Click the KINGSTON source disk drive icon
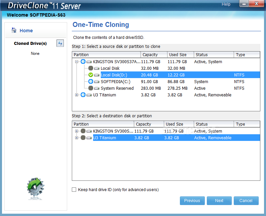This screenshot has width=266, height=216. [x=89, y=61]
